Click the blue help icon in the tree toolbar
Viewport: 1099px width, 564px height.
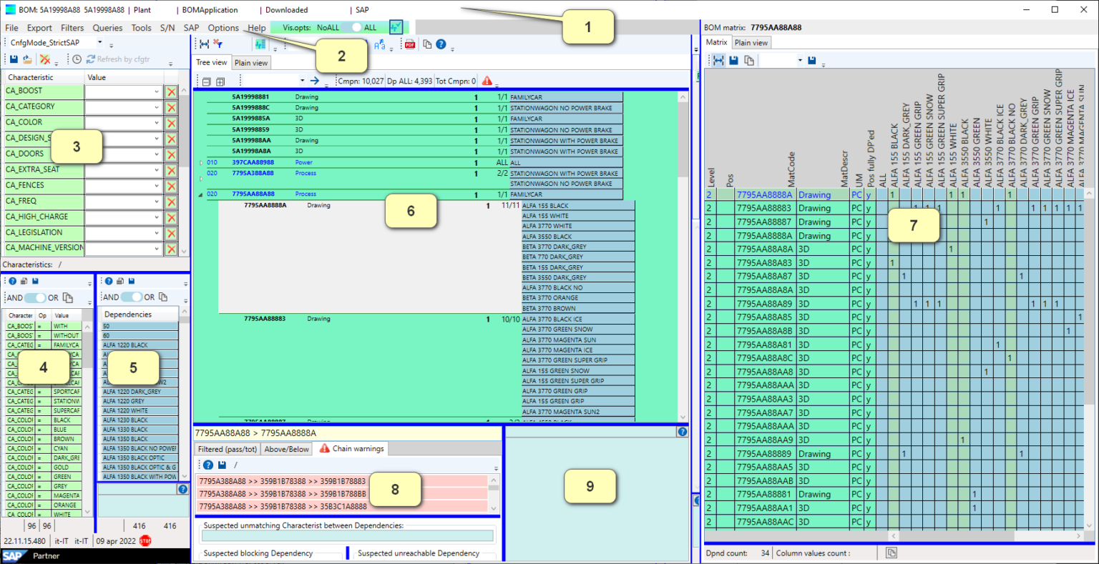pos(441,44)
